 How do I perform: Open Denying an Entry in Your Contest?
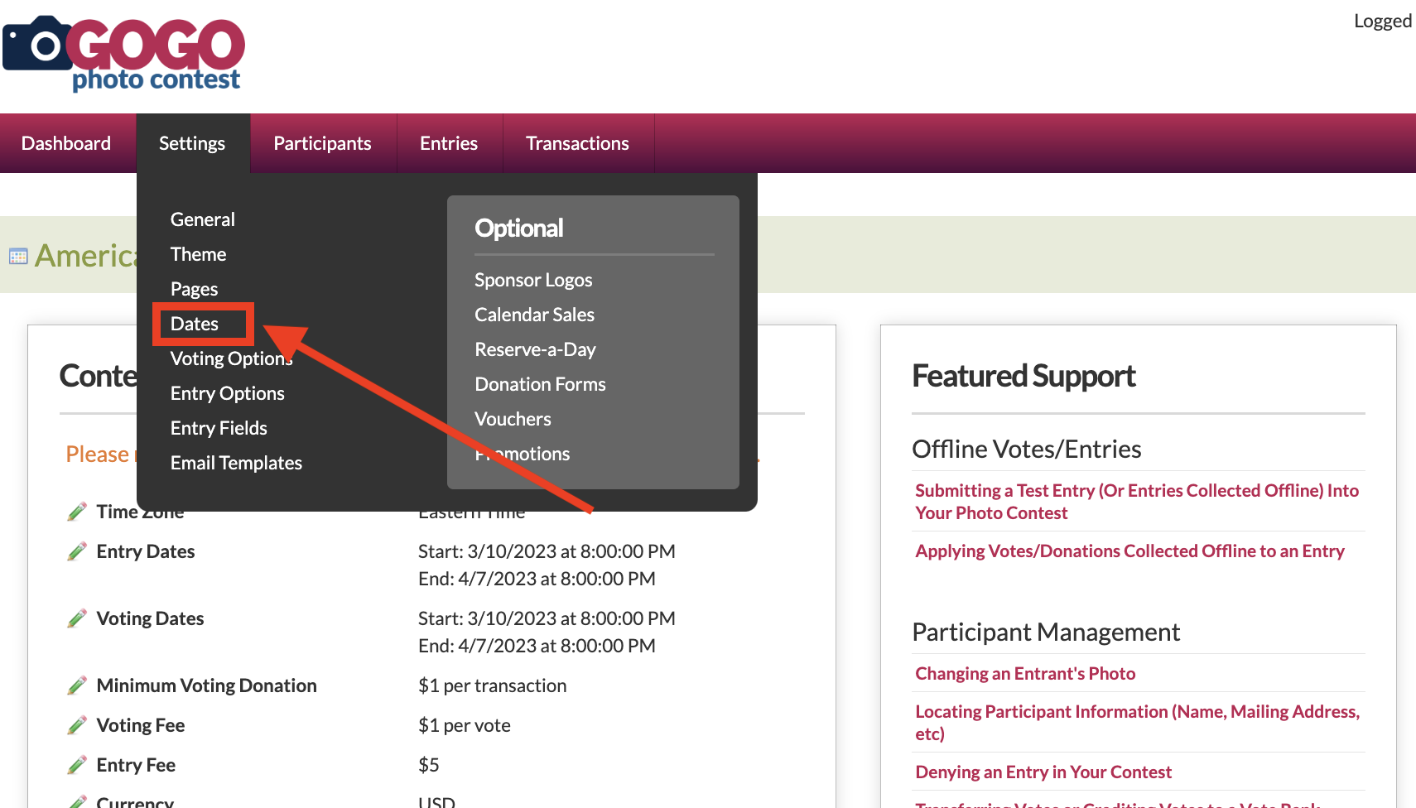click(1043, 772)
